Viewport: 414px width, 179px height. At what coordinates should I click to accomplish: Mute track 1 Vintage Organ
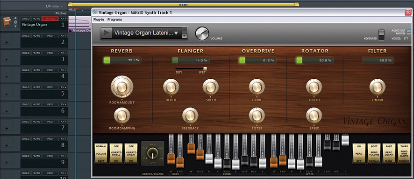[36, 19]
